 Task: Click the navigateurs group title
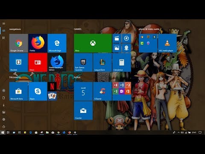pyautogui.click(x=15, y=29)
